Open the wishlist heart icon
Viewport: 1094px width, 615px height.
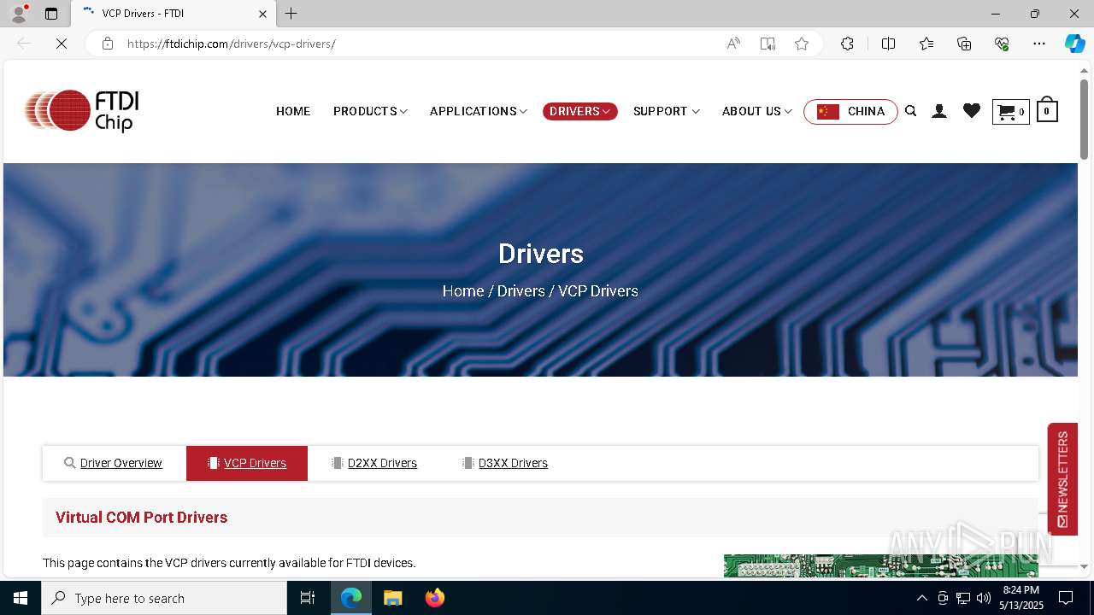(x=972, y=110)
